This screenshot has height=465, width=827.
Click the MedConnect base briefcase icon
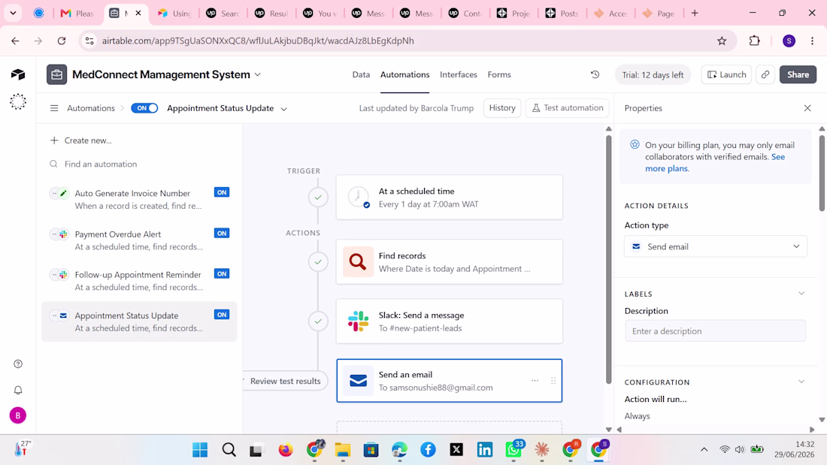(56, 74)
